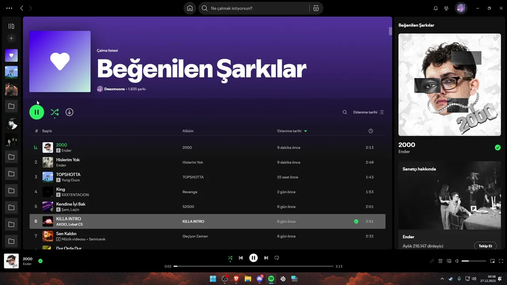Toggle liked checkmark on KILLA INTRO row
Viewport: 507px width, 285px height.
click(356, 221)
